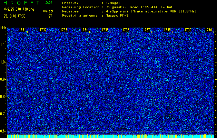Click the horizontal signal line near 0.6 kHz
Screen dimensions: 217x138
pyautogui.click(x=110, y=128)
